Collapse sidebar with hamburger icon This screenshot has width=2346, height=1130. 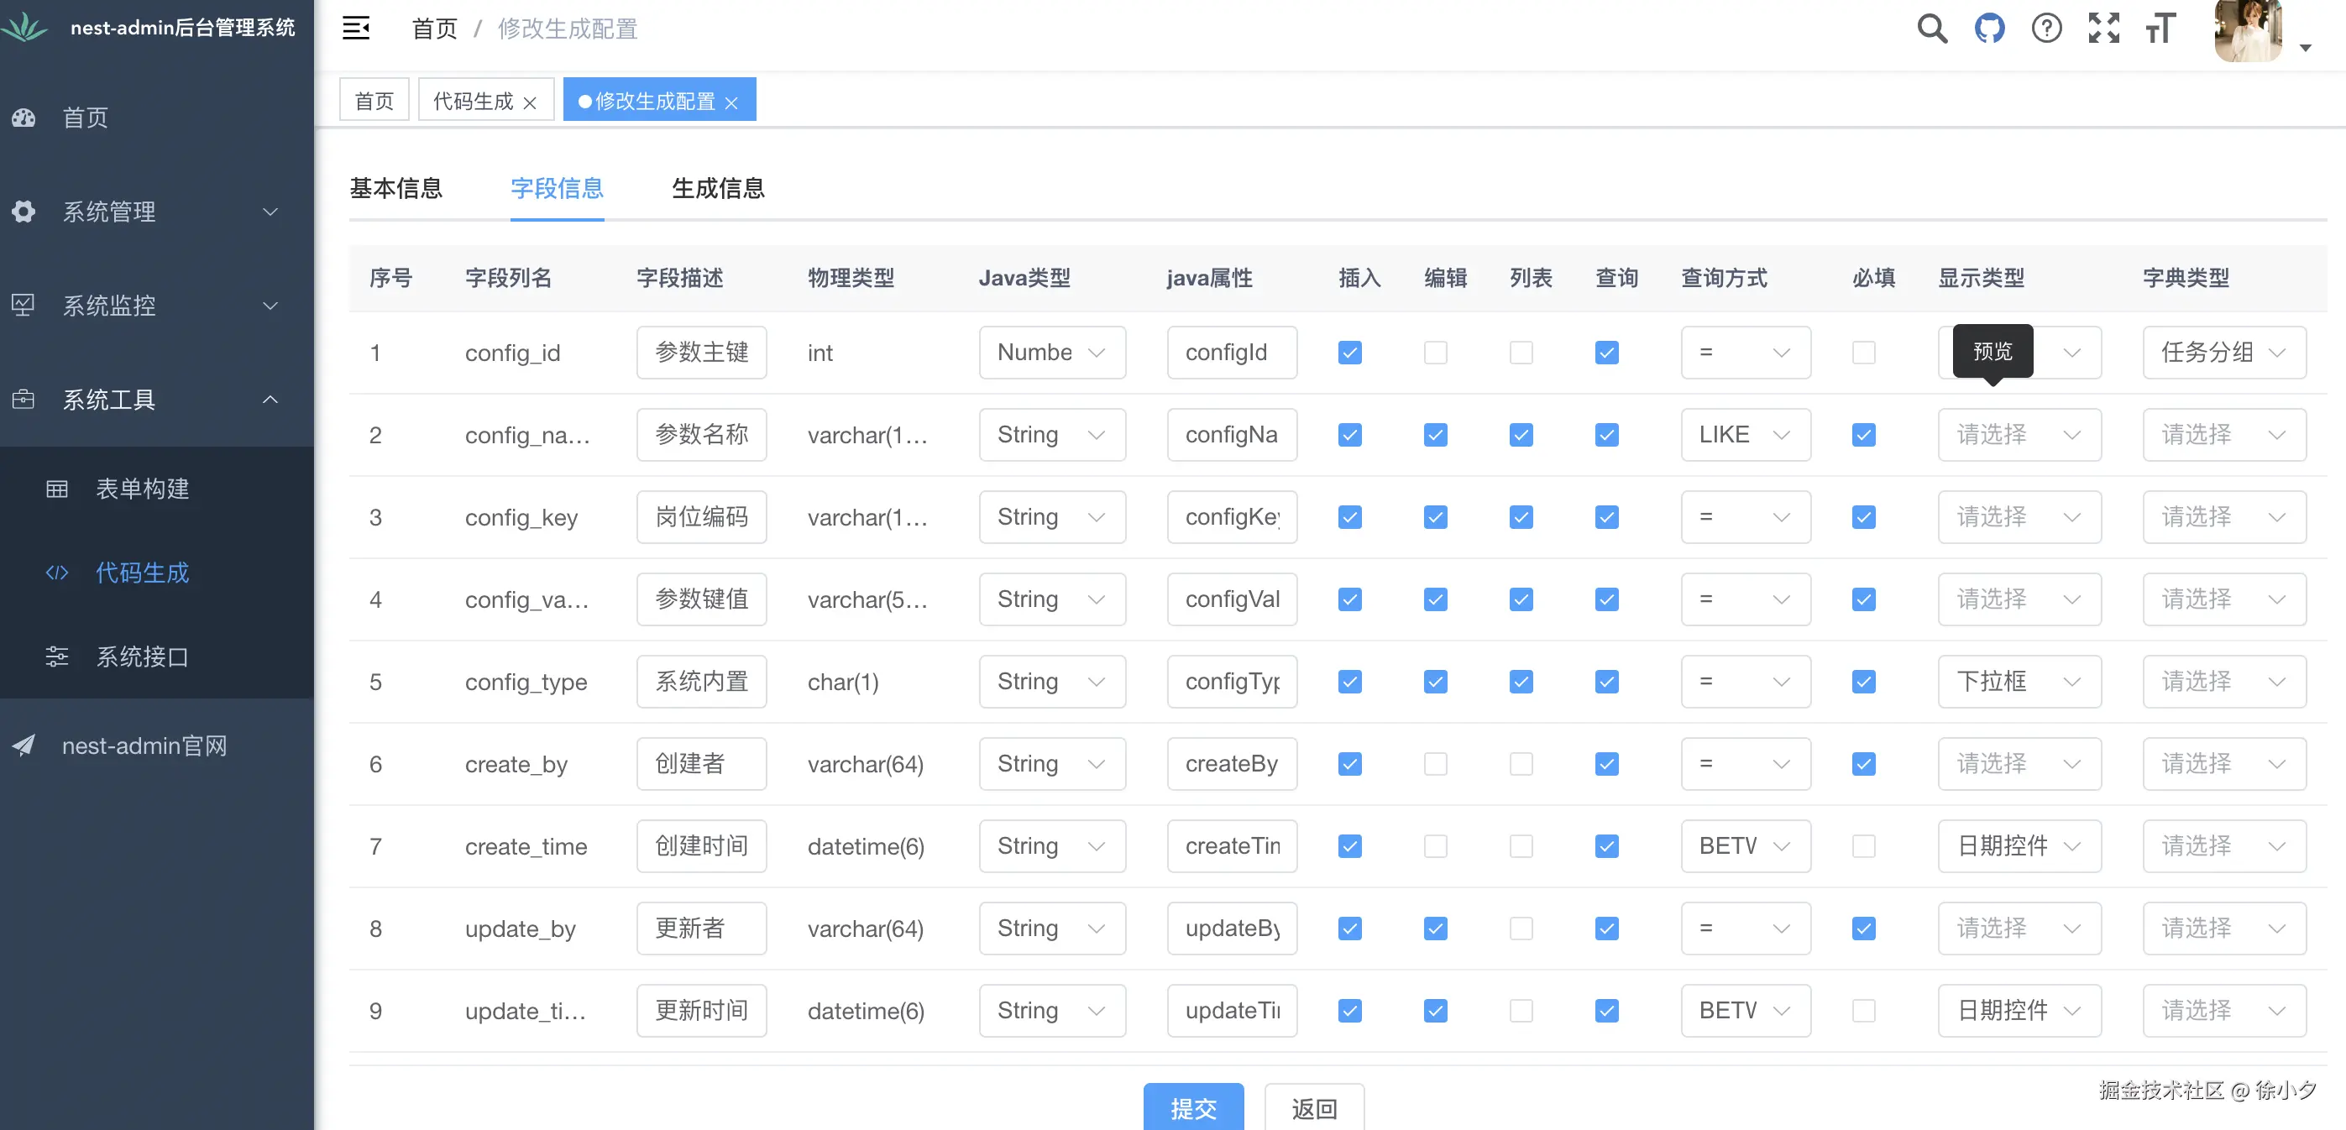pyautogui.click(x=356, y=29)
